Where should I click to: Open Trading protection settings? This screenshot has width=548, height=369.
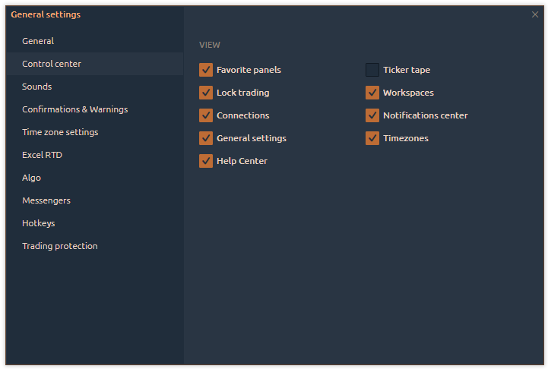pos(59,246)
